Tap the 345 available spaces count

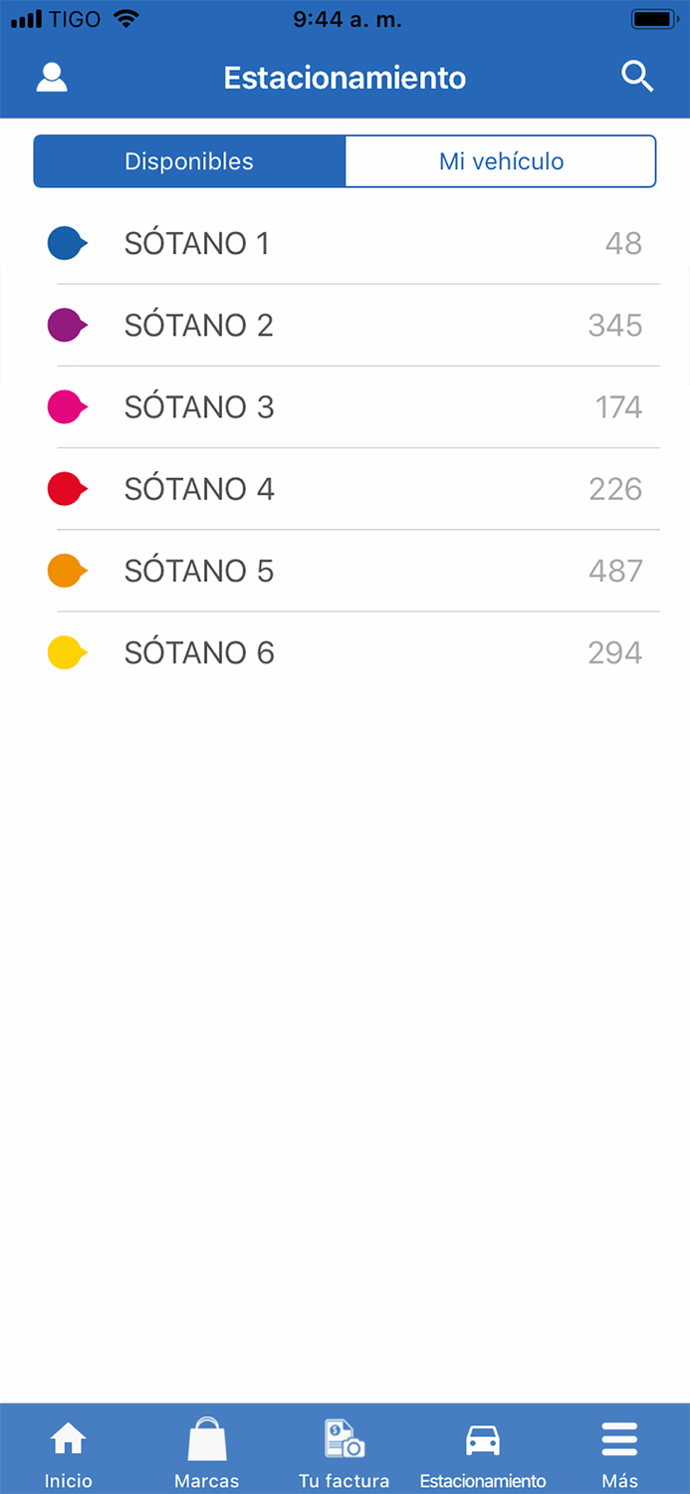coord(615,326)
